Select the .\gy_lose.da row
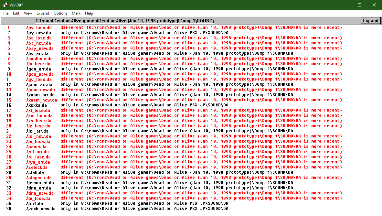This screenshot has width=382, height=216. [184, 79]
